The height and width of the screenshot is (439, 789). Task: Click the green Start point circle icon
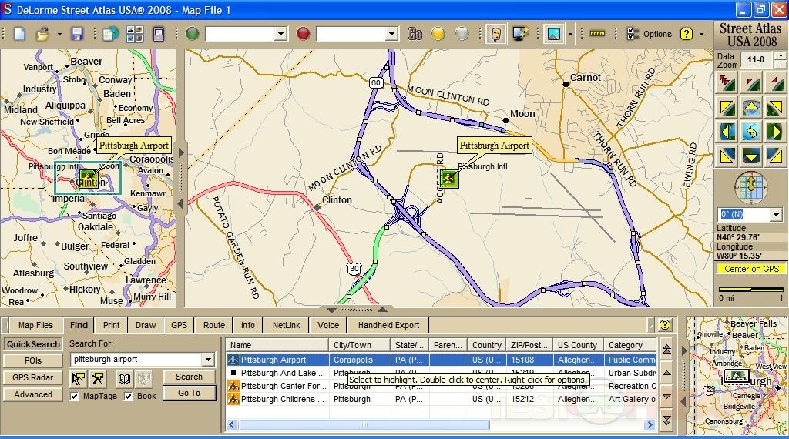point(192,34)
